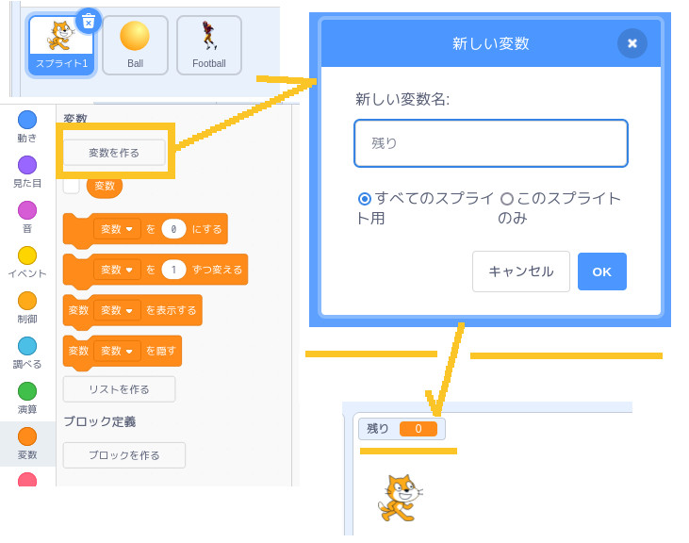The image size is (689, 543).
Task: Open the 制御 (Control) block category
Action: tap(26, 308)
